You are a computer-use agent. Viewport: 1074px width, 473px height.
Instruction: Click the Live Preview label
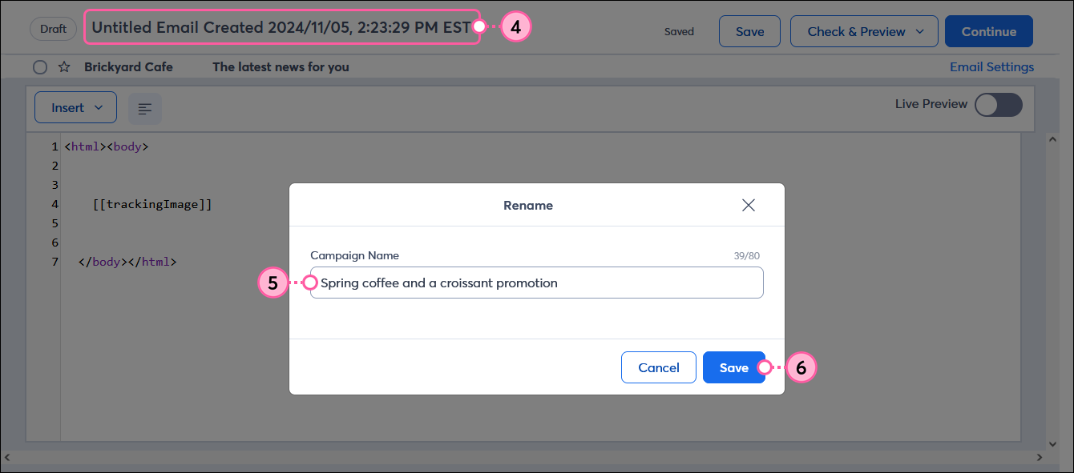coord(931,104)
